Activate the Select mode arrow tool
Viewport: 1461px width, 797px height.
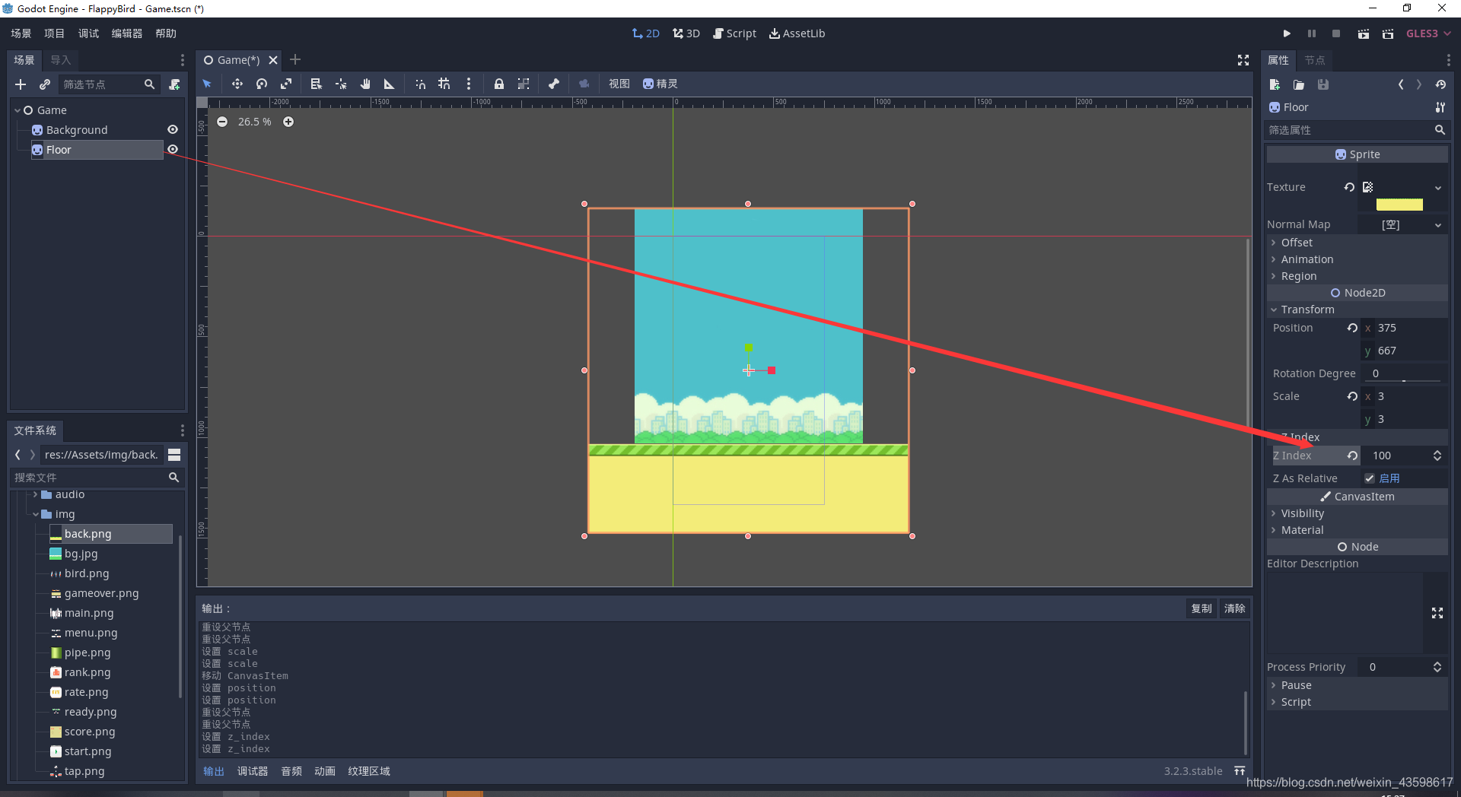207,84
